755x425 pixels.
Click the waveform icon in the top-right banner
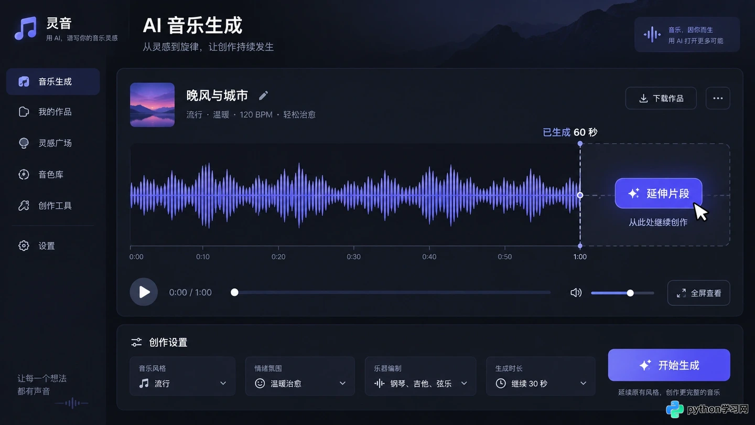click(x=652, y=35)
